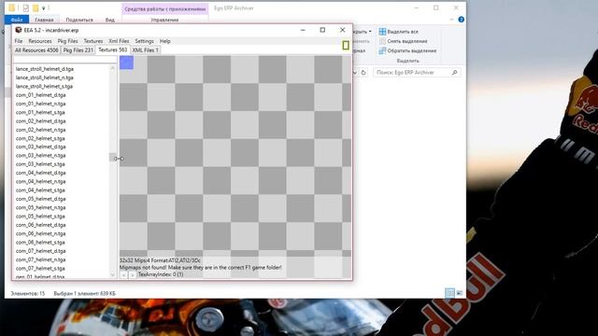
Task: Click the properties checkmark icon in Explorer title bar
Action: (25, 8)
